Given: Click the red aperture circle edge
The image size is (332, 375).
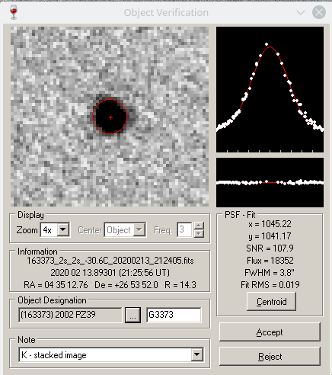Looking at the screenshot, I should point(126,117).
